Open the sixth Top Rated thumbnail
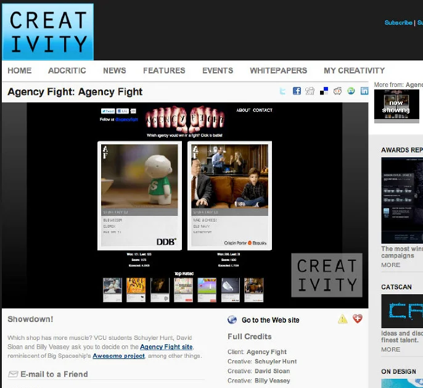This screenshot has width=423, height=388. (231, 290)
